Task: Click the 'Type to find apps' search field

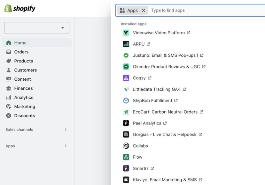Action: (206, 11)
